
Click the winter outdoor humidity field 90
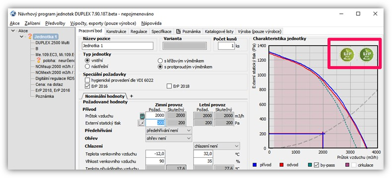pyautogui.click(x=155, y=161)
